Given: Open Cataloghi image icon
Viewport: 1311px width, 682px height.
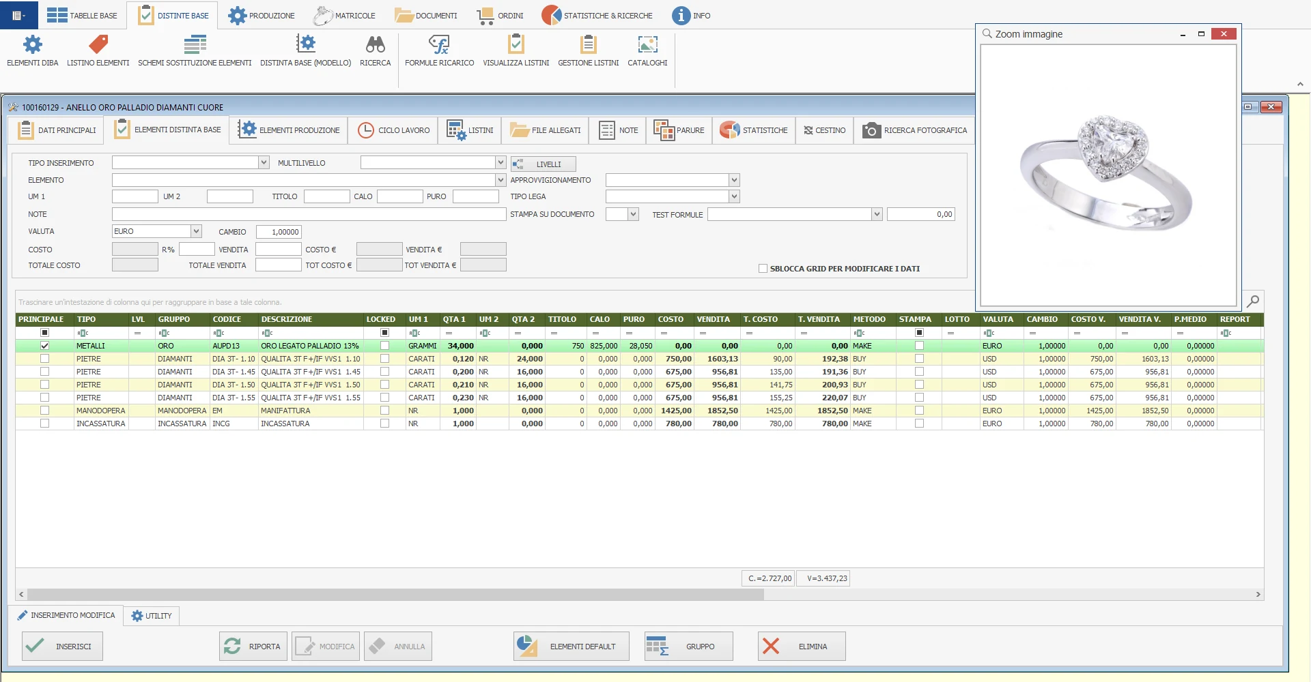Looking at the screenshot, I should click(647, 45).
